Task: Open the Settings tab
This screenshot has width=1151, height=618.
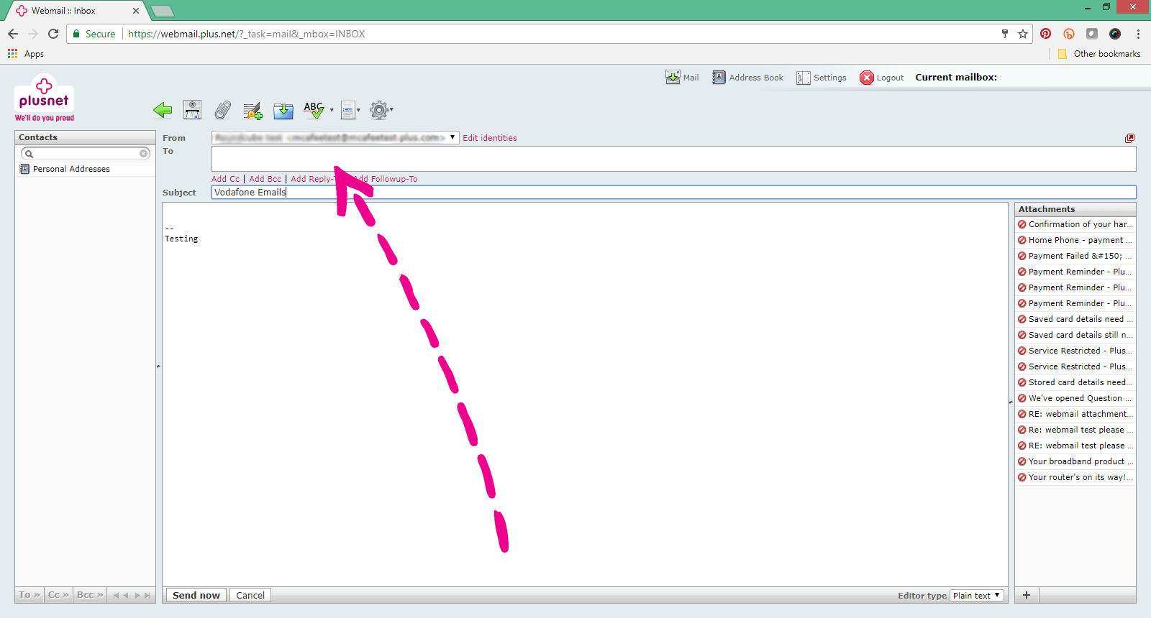Action: click(x=822, y=78)
